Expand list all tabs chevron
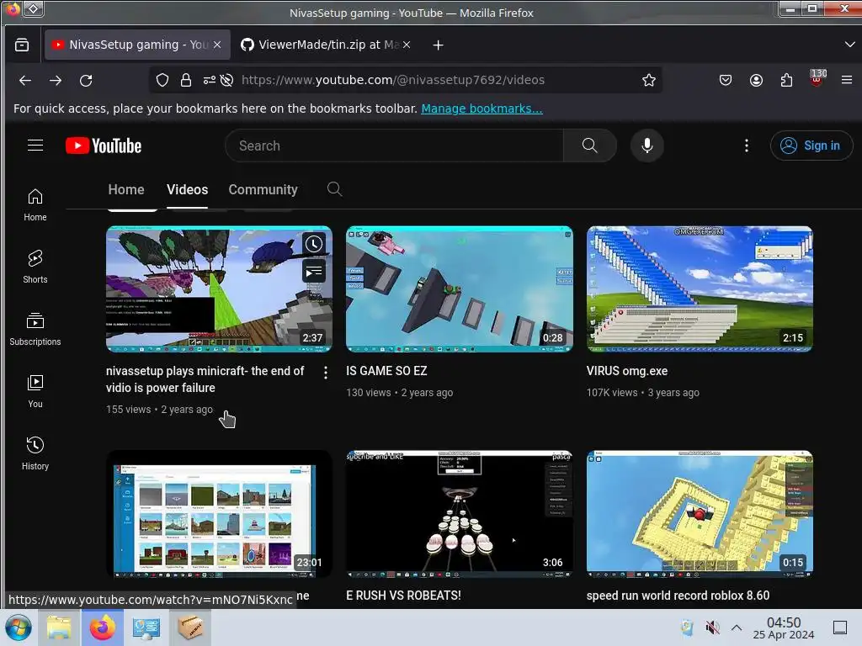862x646 pixels. [x=850, y=44]
